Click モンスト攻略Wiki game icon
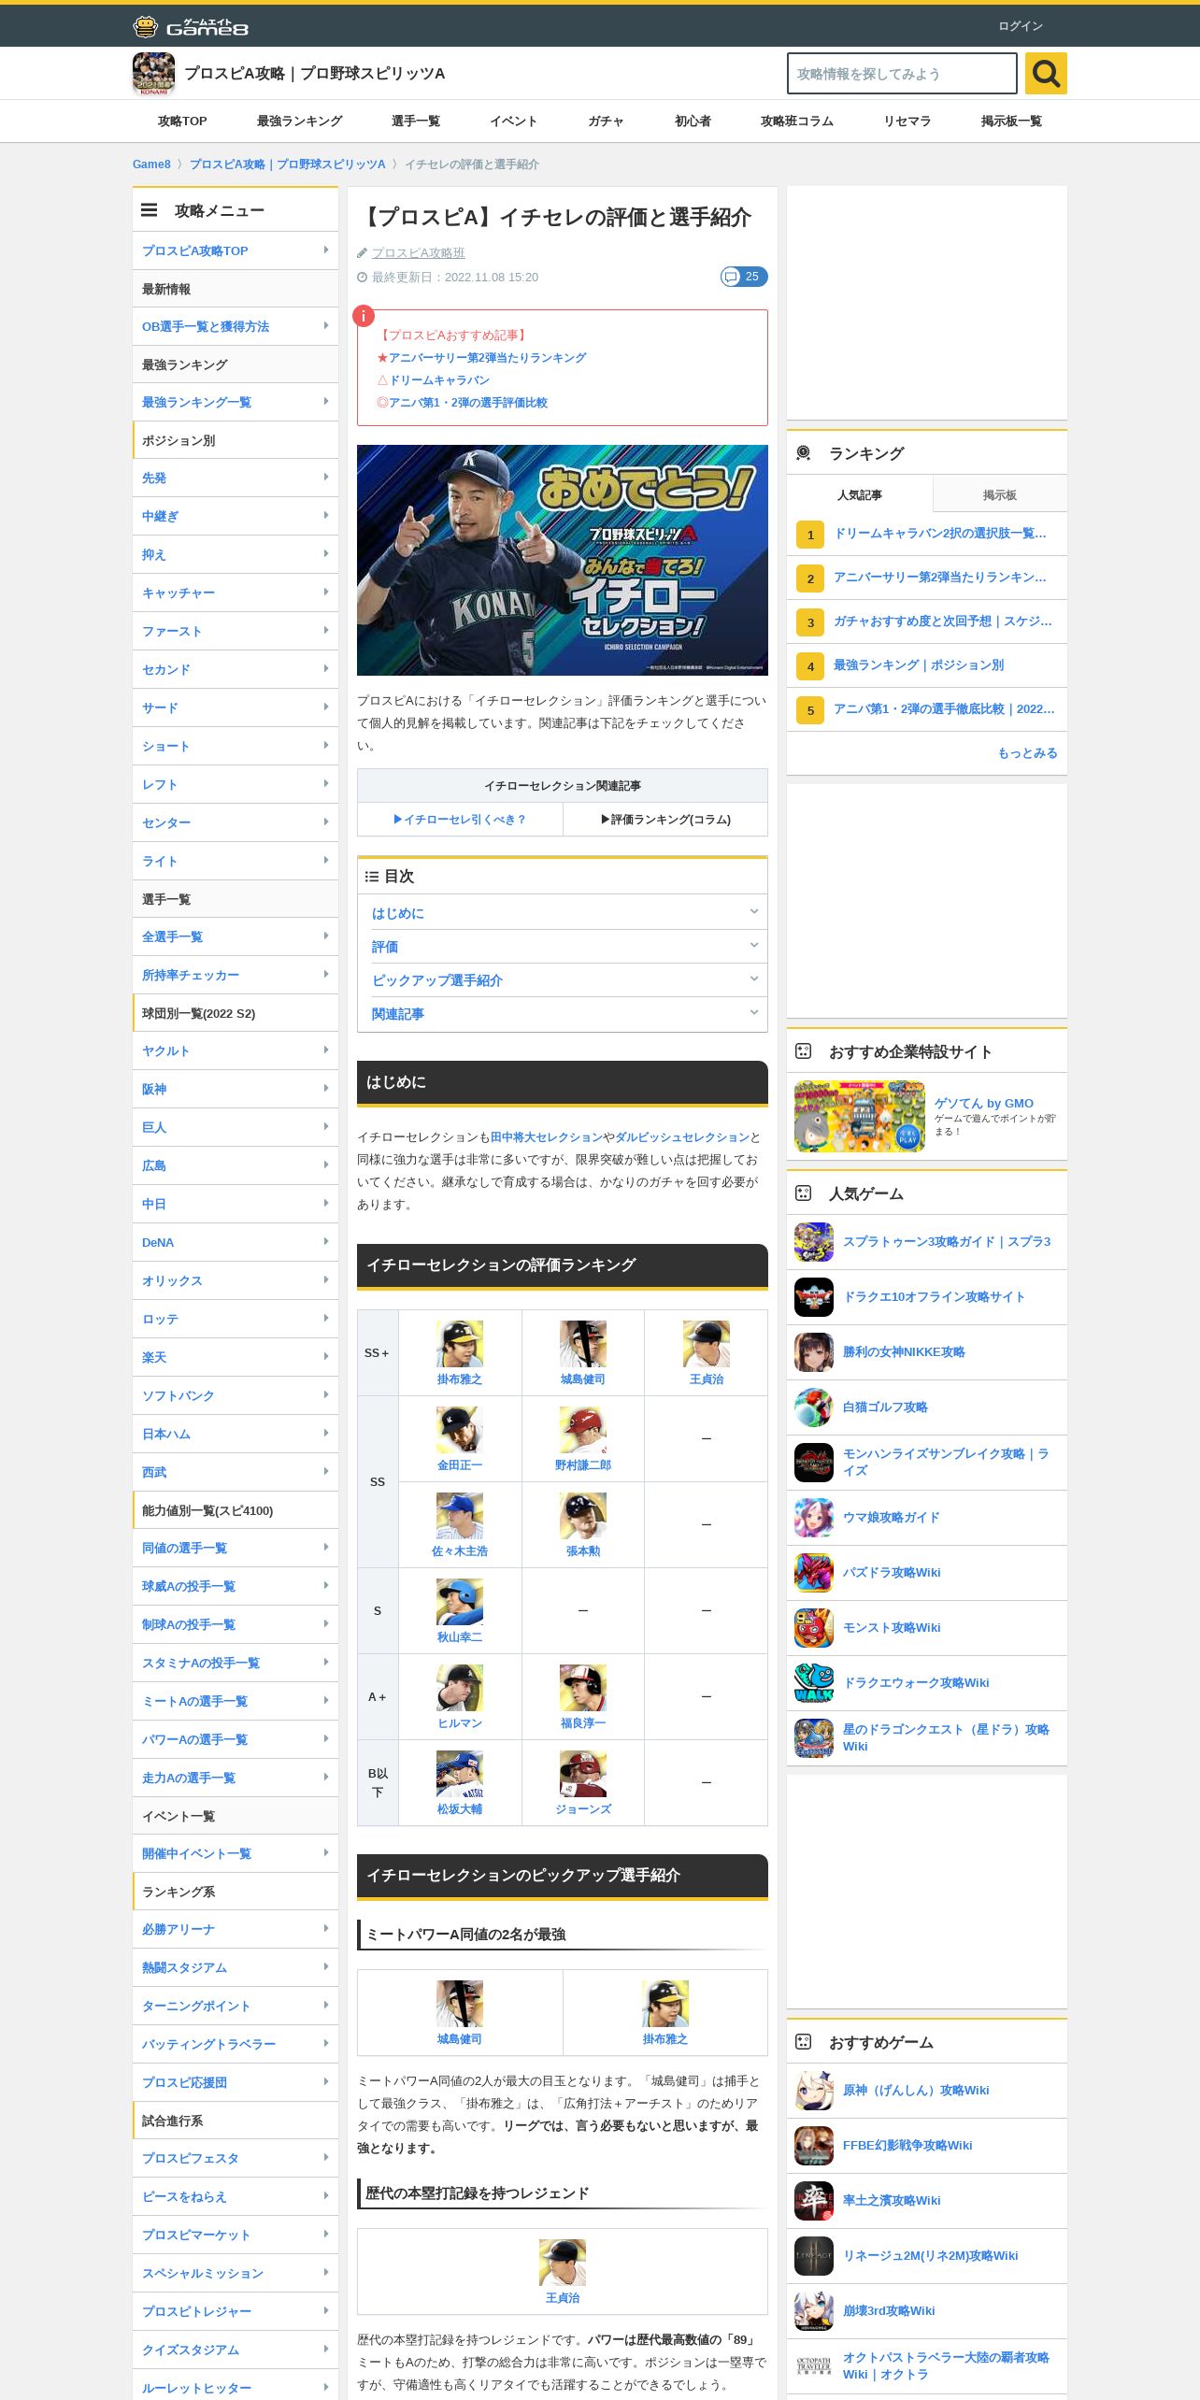The image size is (1200, 2400). tap(814, 1628)
